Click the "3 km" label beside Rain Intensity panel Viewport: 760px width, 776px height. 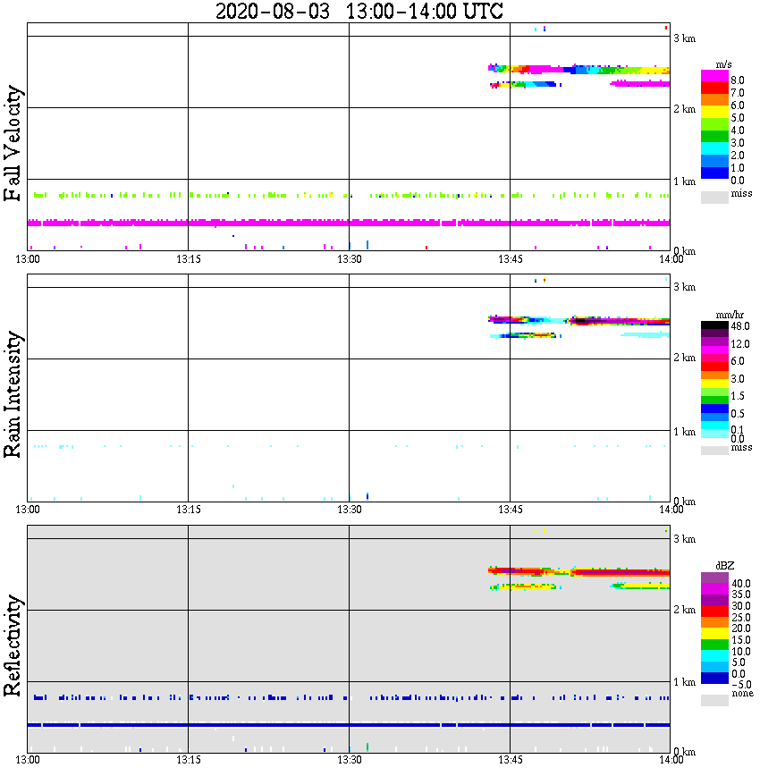coord(684,287)
